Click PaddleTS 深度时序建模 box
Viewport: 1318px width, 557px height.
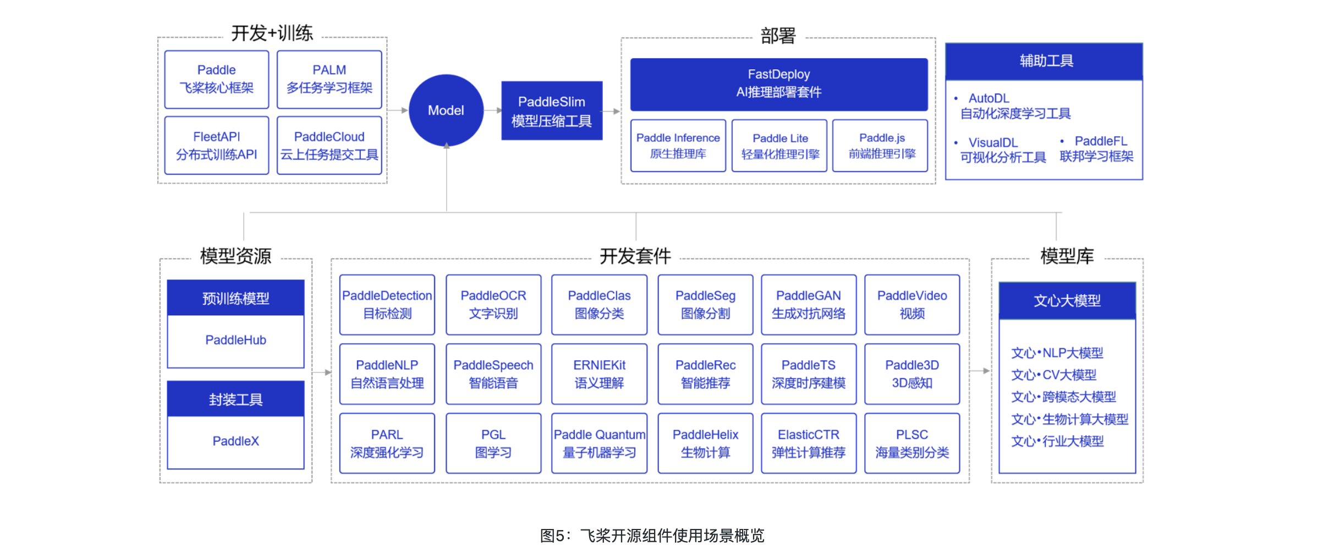[x=809, y=374]
